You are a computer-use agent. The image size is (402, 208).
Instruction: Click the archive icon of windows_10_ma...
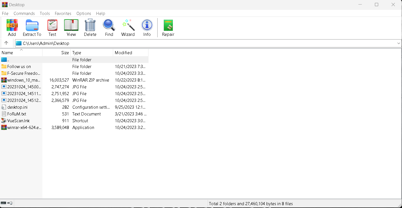(4, 80)
